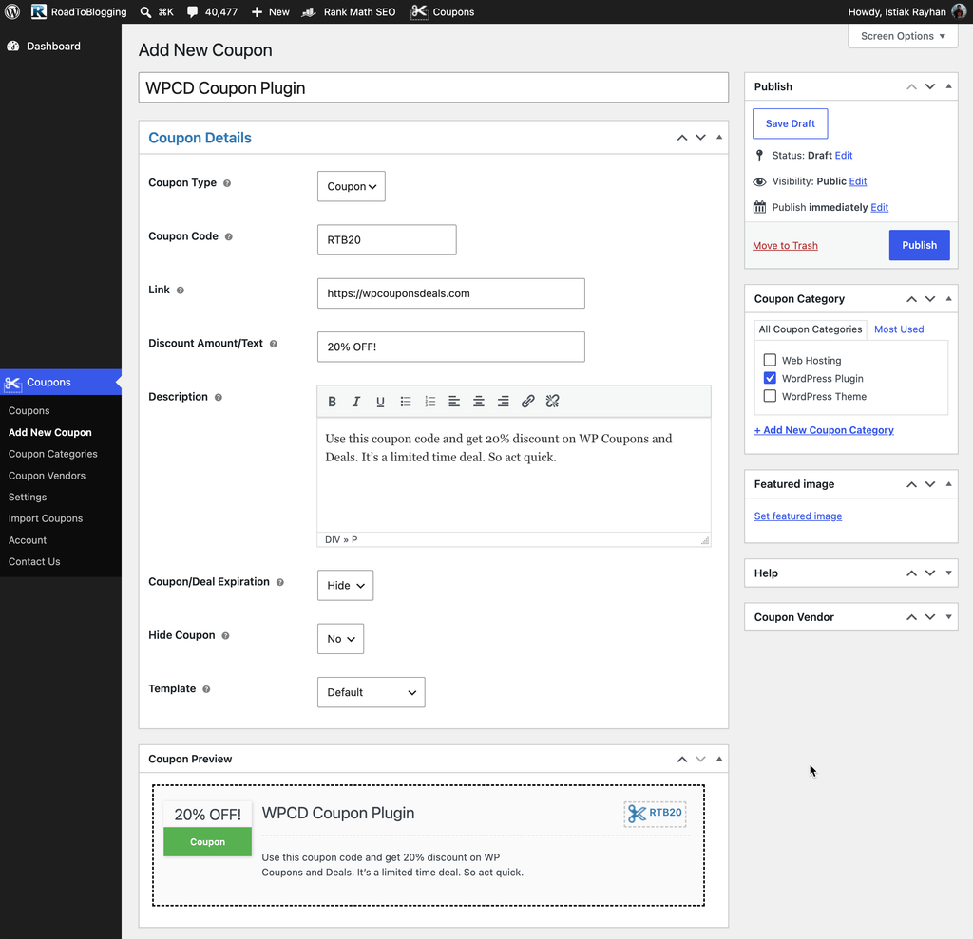Image resolution: width=973 pixels, height=939 pixels.
Task: Click help icon beside Discount Amount/Text
Action: (273, 344)
